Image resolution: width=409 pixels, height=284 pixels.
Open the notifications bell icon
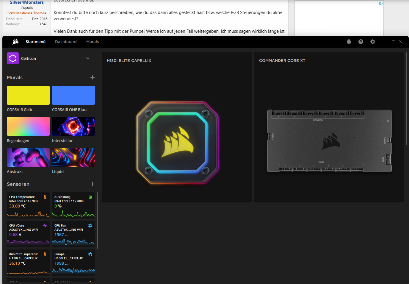(x=349, y=42)
